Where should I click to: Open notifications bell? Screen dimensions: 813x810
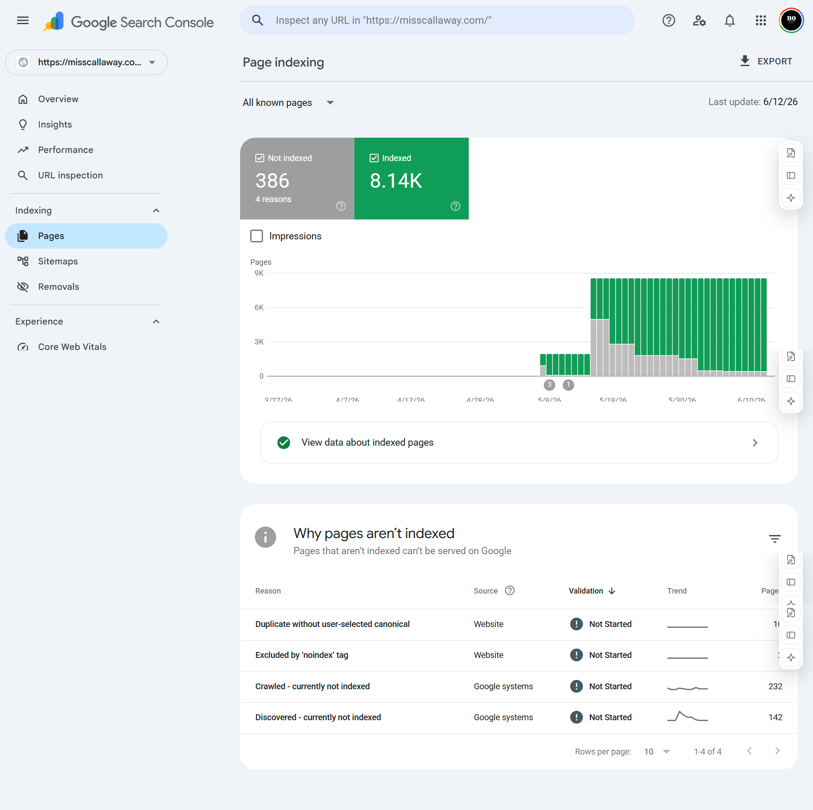tap(730, 20)
